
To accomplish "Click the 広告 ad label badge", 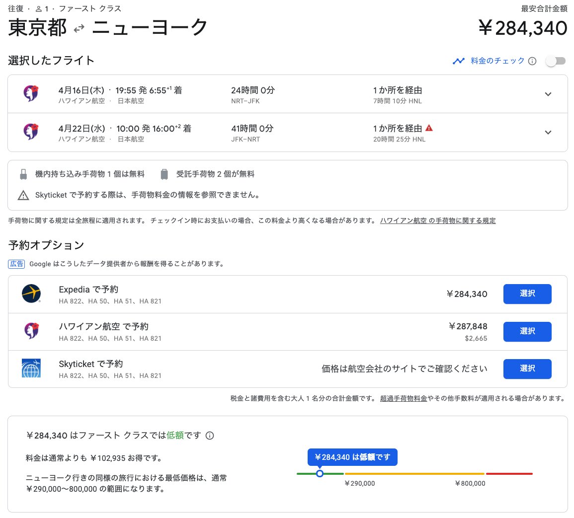I will 16,264.
